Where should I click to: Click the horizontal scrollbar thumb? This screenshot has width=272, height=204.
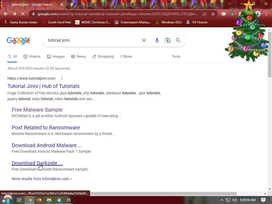point(163,194)
